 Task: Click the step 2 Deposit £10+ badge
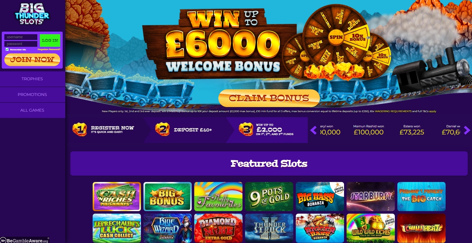(162, 129)
